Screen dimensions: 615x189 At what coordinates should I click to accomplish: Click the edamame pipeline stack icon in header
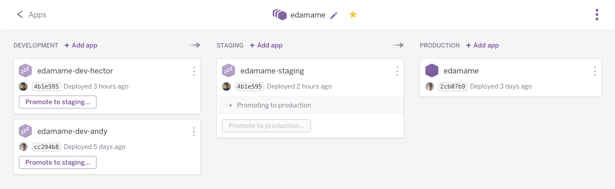tap(280, 14)
